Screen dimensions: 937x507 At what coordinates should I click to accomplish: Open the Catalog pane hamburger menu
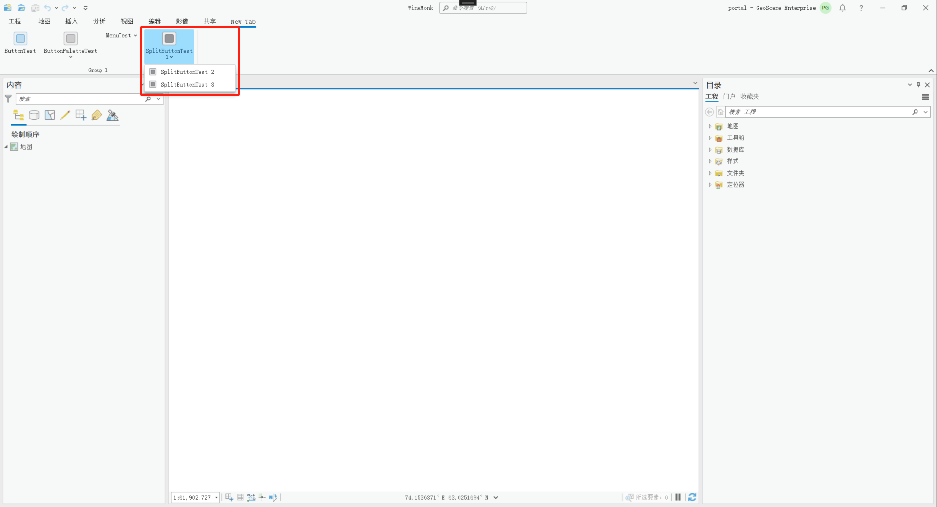[925, 97]
